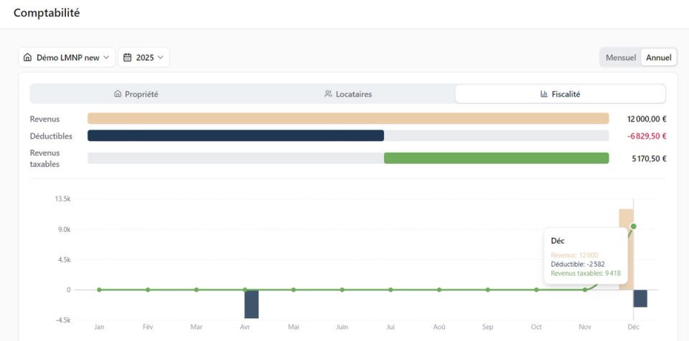The width and height of the screenshot is (689, 341).
Task: Open the Démo LMNP new property dropdown
Action: 67,57
